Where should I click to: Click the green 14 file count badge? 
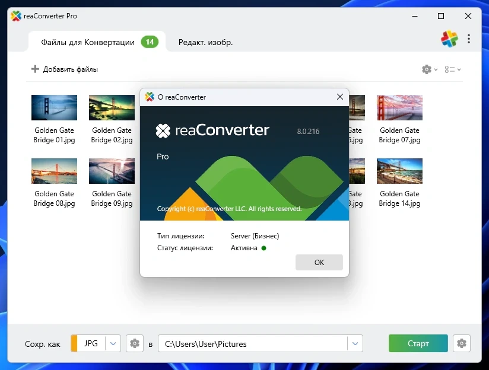[x=150, y=42]
